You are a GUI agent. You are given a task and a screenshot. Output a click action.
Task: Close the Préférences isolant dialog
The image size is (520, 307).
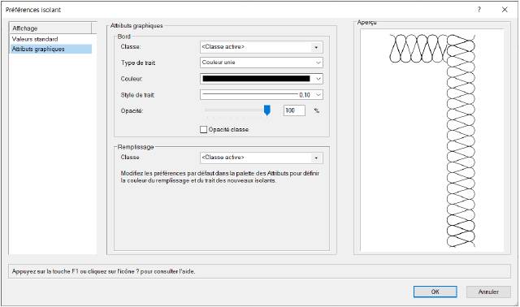coord(505,10)
